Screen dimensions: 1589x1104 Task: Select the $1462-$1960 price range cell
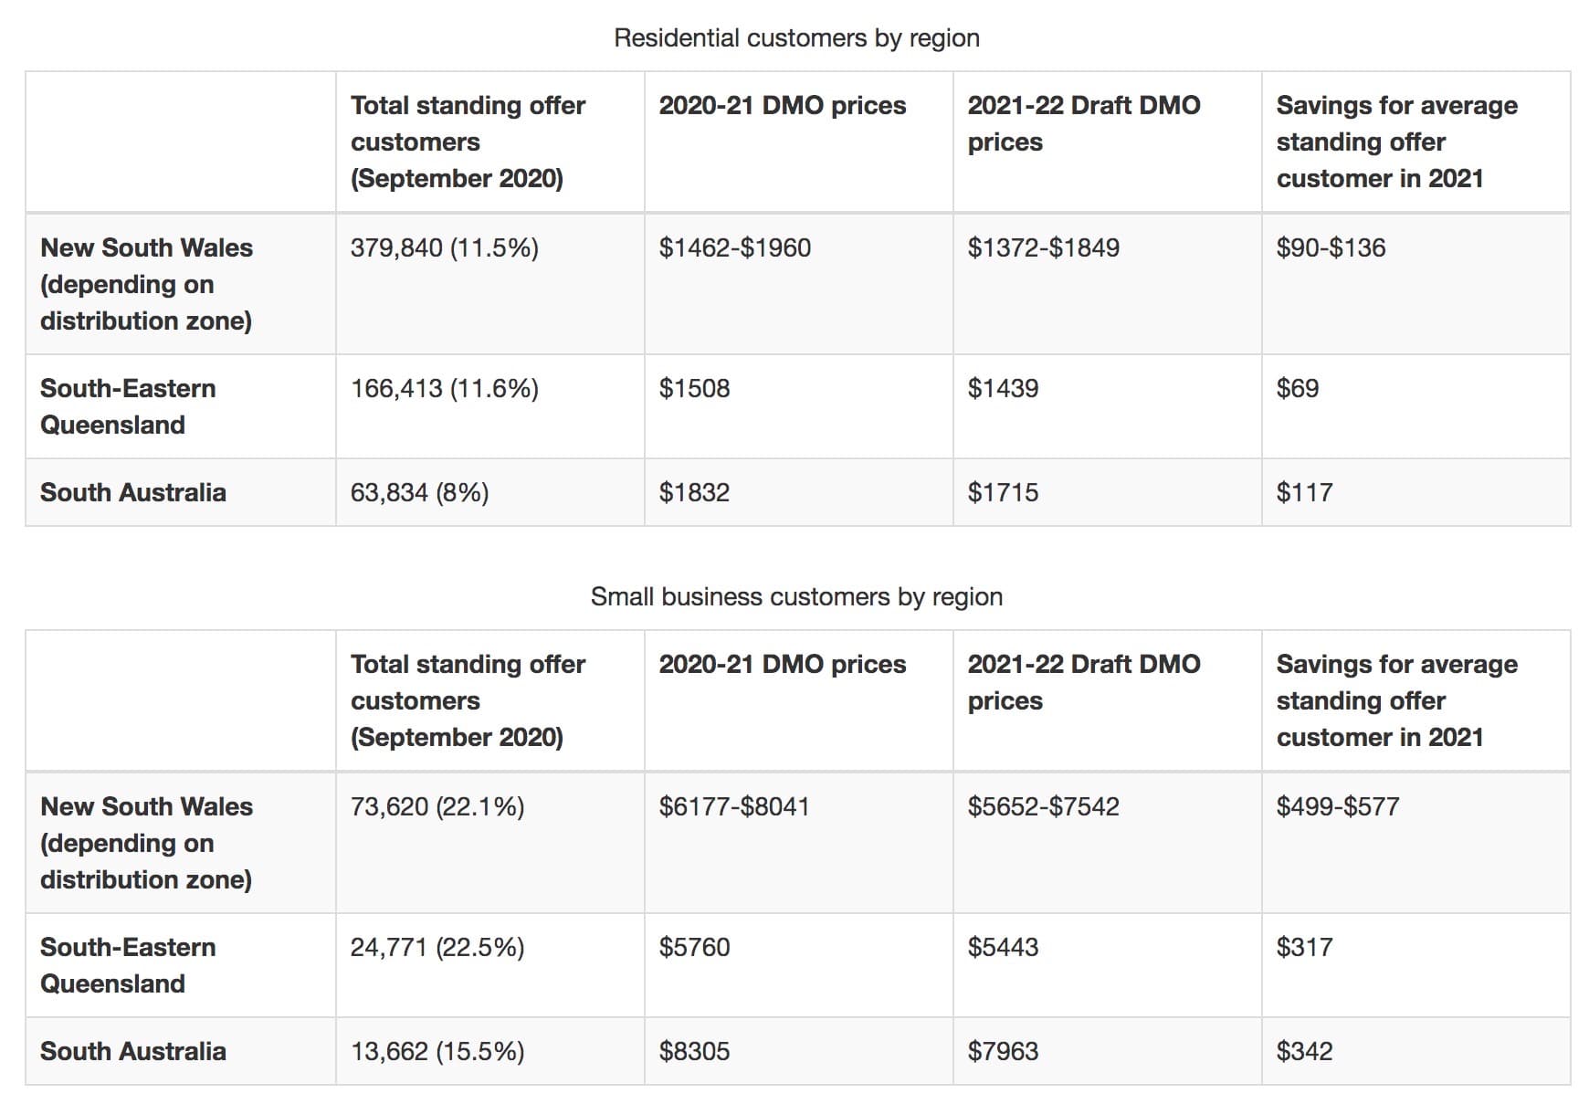[733, 247]
